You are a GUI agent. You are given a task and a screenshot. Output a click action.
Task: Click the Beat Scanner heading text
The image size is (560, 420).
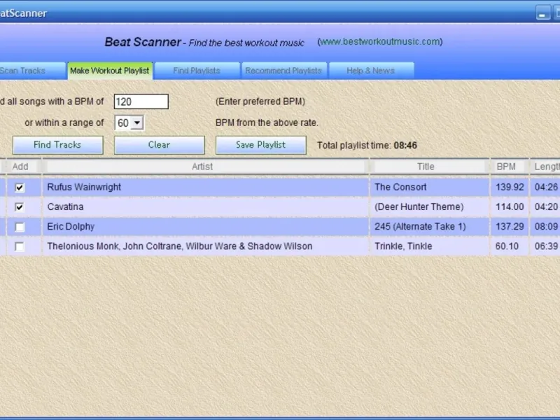point(143,42)
